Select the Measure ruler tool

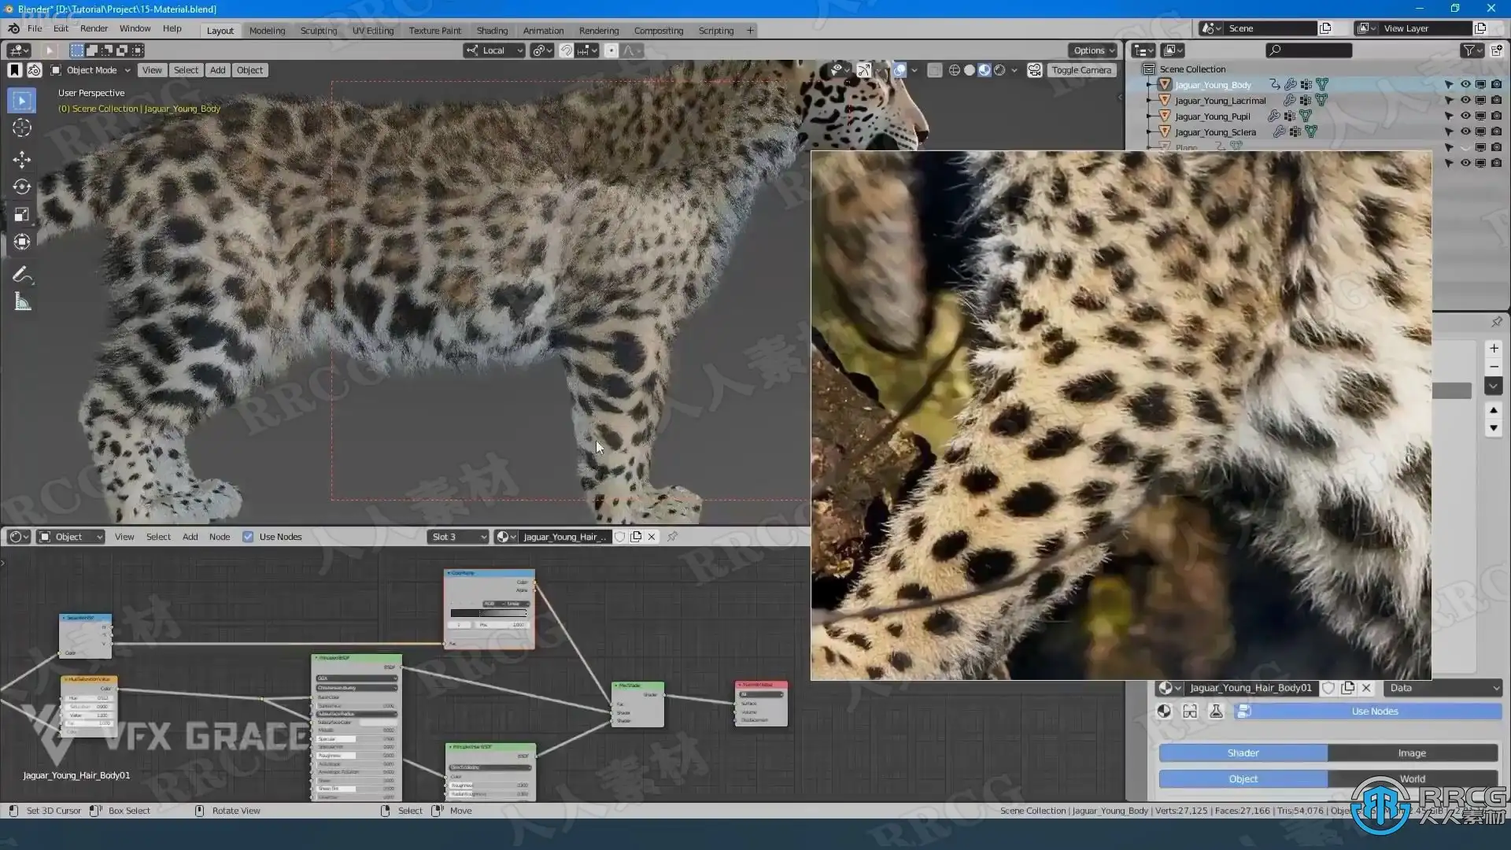pos(22,302)
